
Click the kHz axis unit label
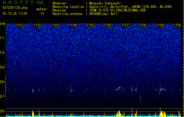point(3,24)
